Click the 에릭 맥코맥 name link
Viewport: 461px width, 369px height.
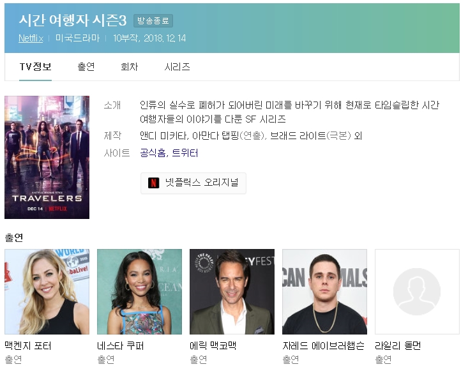pos(213,346)
